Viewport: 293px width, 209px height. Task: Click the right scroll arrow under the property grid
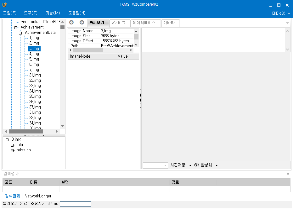point(131,50)
